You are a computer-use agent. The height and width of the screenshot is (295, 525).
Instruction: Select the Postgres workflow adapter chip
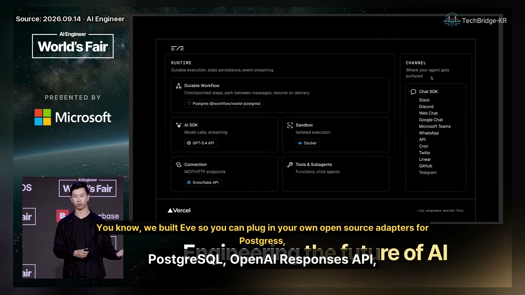pos(223,104)
